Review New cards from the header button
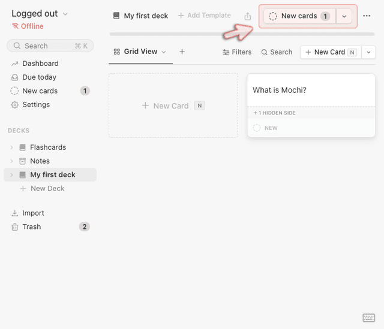The height and width of the screenshot is (329, 384). click(x=299, y=16)
